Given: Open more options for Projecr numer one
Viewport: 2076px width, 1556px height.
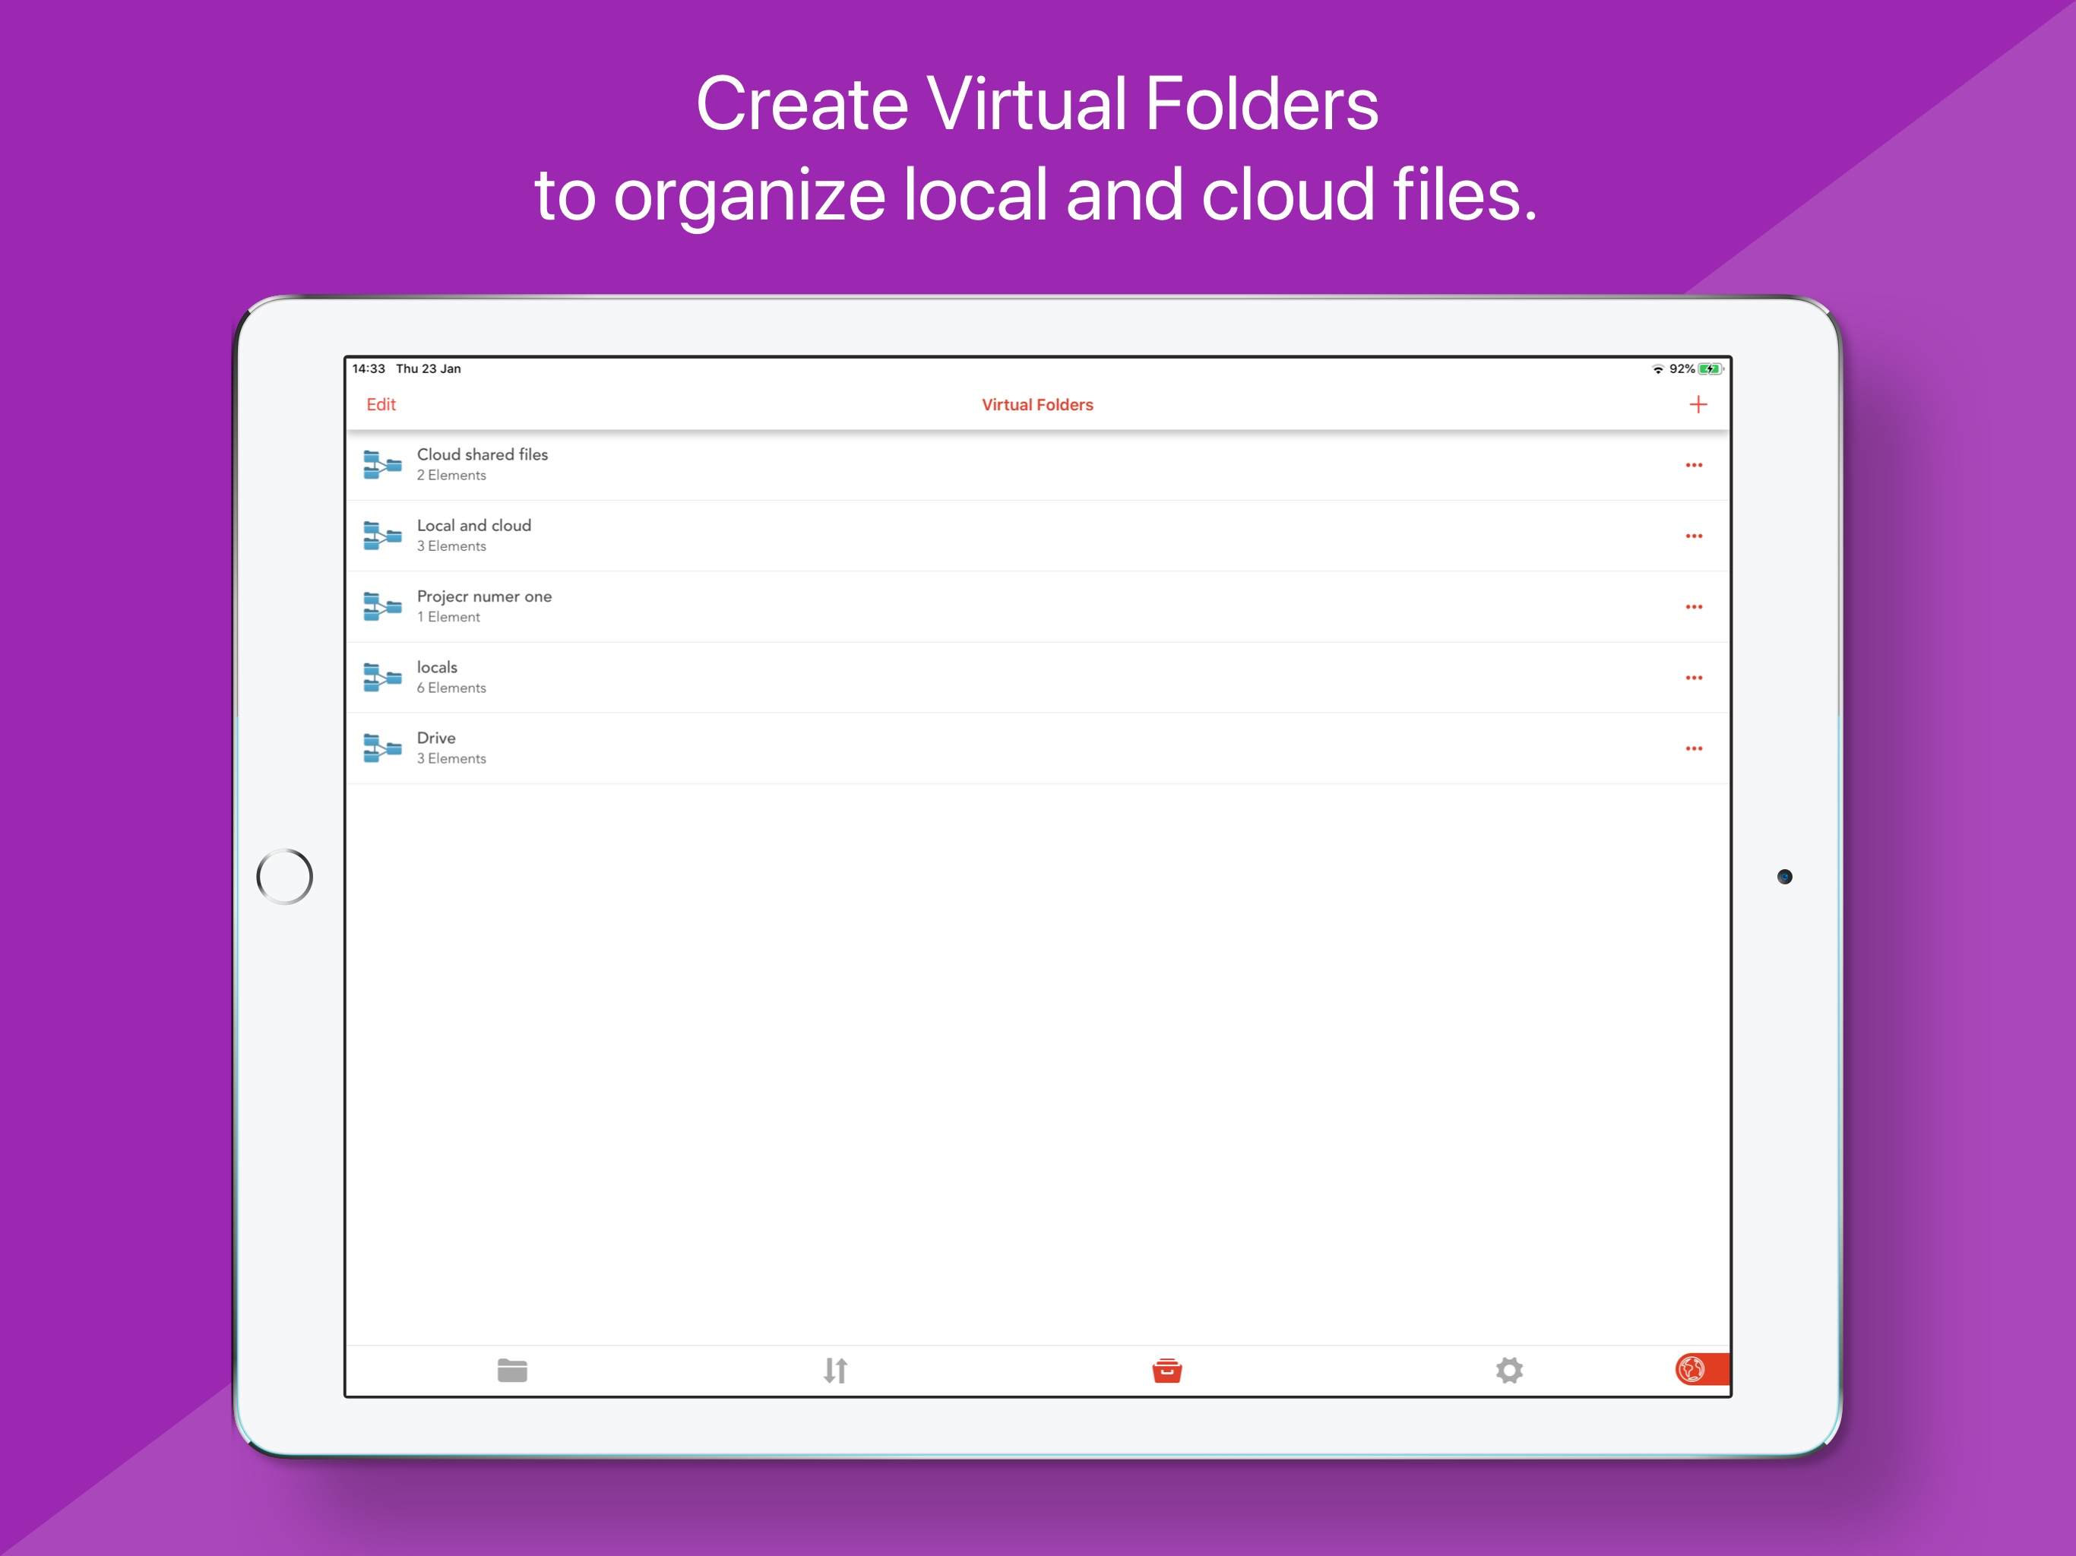Looking at the screenshot, I should coord(1693,607).
